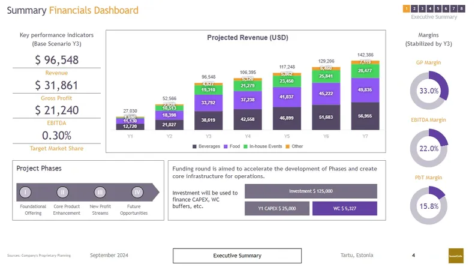The image size is (475, 267).
Task: Click Y7 Beverages segment 56,955
Action: tap(365, 116)
